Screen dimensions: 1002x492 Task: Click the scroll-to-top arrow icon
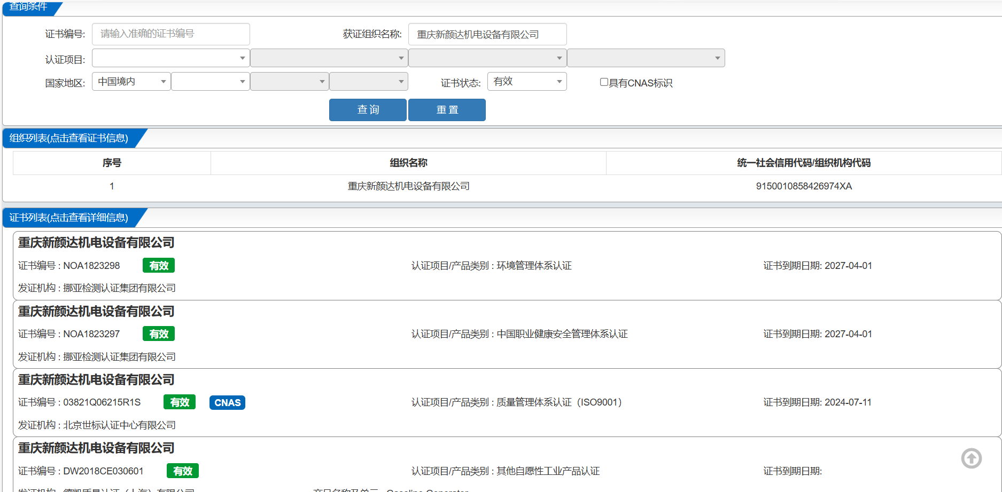(971, 458)
